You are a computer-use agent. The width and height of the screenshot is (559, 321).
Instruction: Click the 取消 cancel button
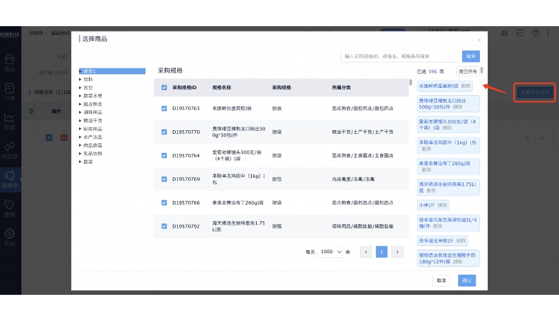pos(441,281)
